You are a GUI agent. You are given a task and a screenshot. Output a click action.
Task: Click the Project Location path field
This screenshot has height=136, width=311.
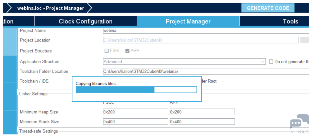(x=201, y=40)
